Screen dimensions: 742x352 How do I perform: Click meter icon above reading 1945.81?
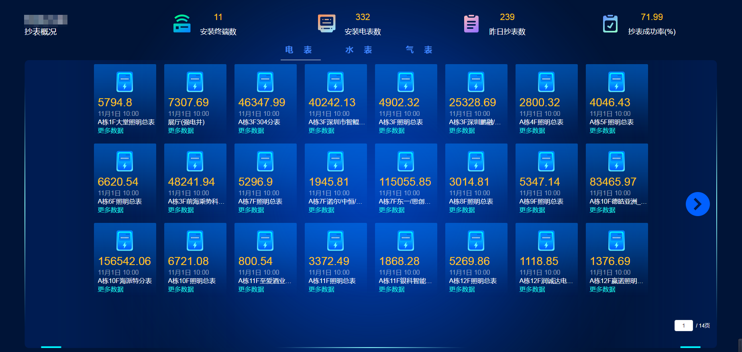[x=335, y=162]
